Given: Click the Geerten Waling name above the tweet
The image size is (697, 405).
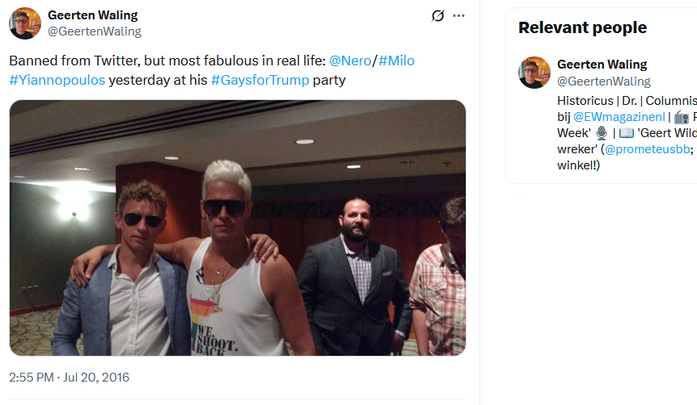Looking at the screenshot, I should (x=92, y=15).
